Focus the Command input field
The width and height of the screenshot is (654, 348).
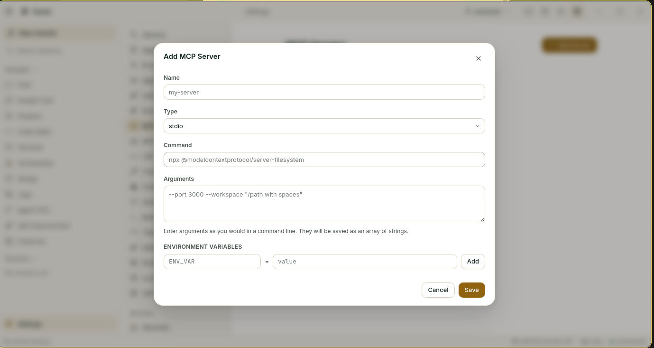(x=324, y=160)
